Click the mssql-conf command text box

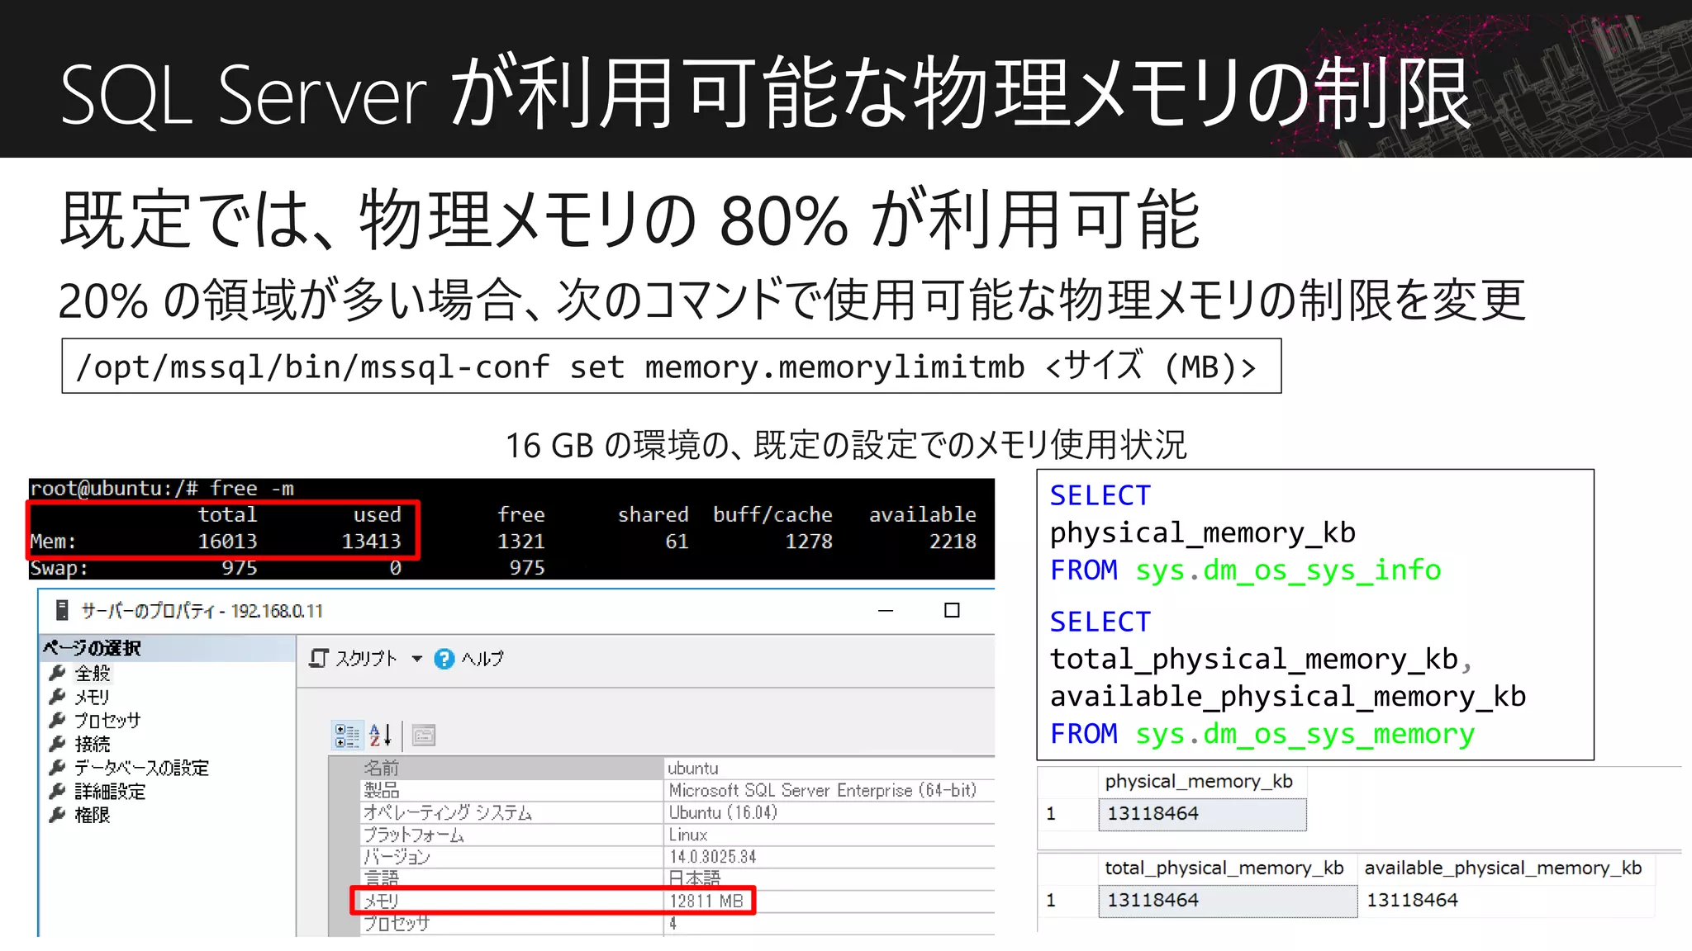[672, 366]
